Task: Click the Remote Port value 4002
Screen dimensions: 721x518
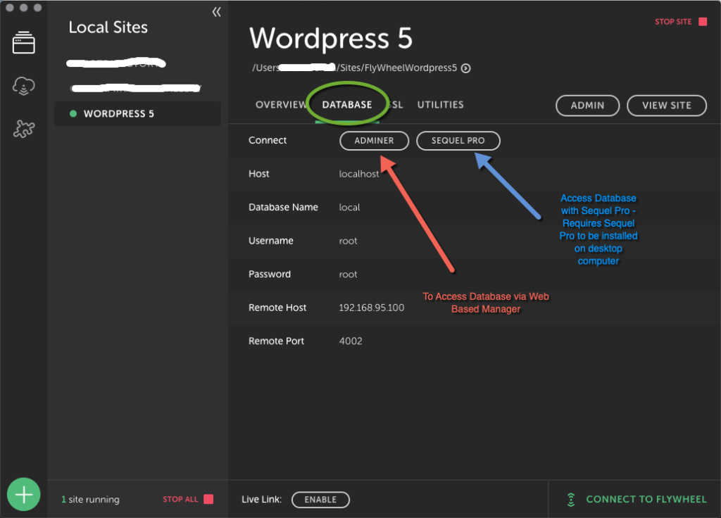Action: pyautogui.click(x=351, y=341)
